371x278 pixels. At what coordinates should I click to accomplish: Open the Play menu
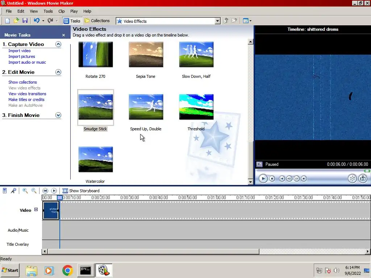click(74, 11)
